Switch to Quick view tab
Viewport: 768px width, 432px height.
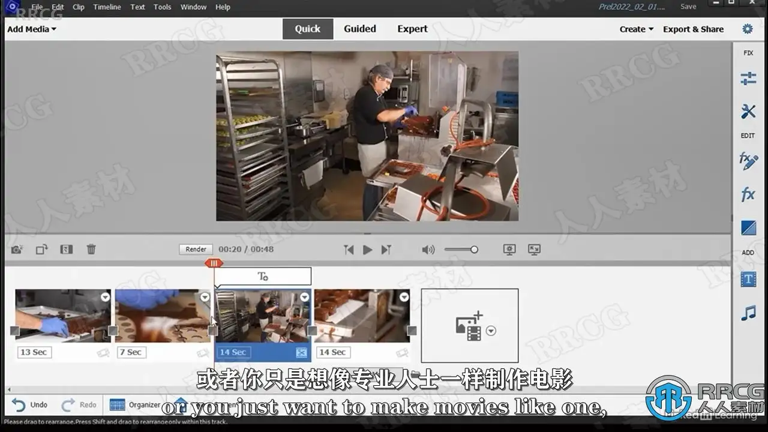coord(308,29)
